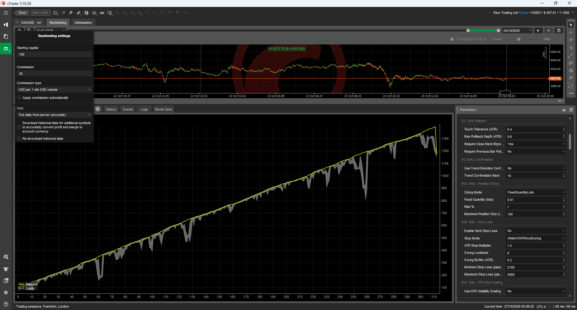Open the Monte Carlo tab
The height and width of the screenshot is (310, 577).
(163, 109)
